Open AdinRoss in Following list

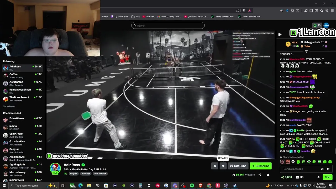(x=22, y=68)
